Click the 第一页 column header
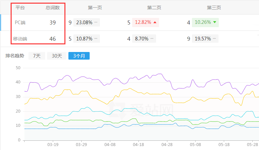 [95, 7]
